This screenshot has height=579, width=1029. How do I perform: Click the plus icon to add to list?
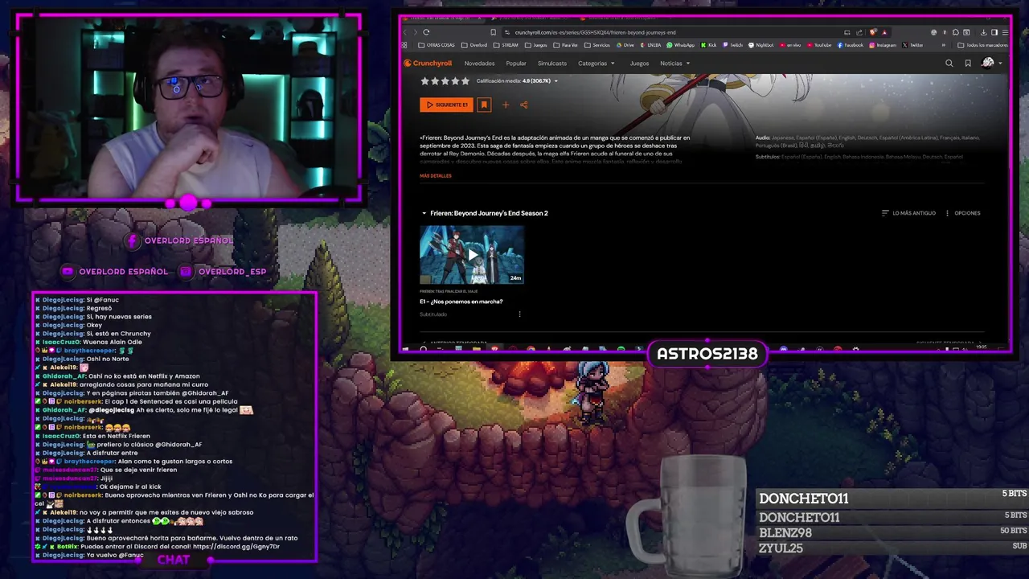click(506, 105)
